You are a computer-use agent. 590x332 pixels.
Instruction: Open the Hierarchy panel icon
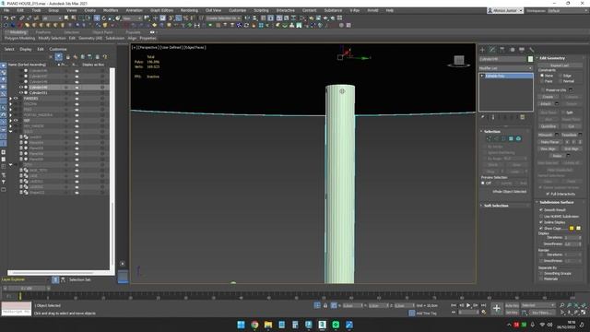click(x=501, y=50)
